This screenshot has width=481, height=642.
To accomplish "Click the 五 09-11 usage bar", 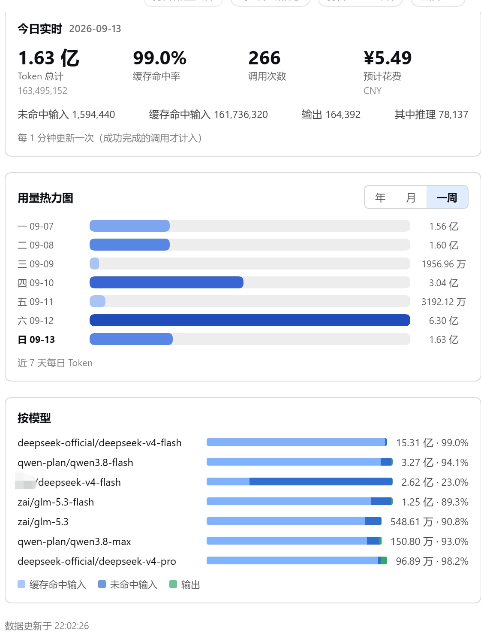I will coord(250,301).
